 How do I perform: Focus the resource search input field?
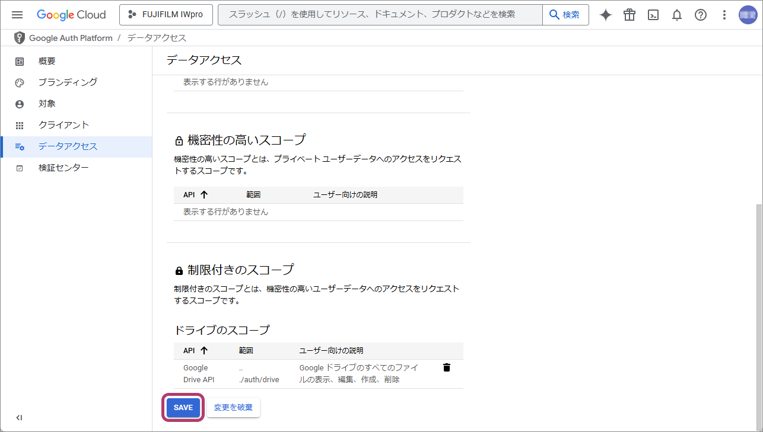pos(380,15)
